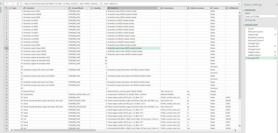Select the CATMaterial column header

point(233,8)
